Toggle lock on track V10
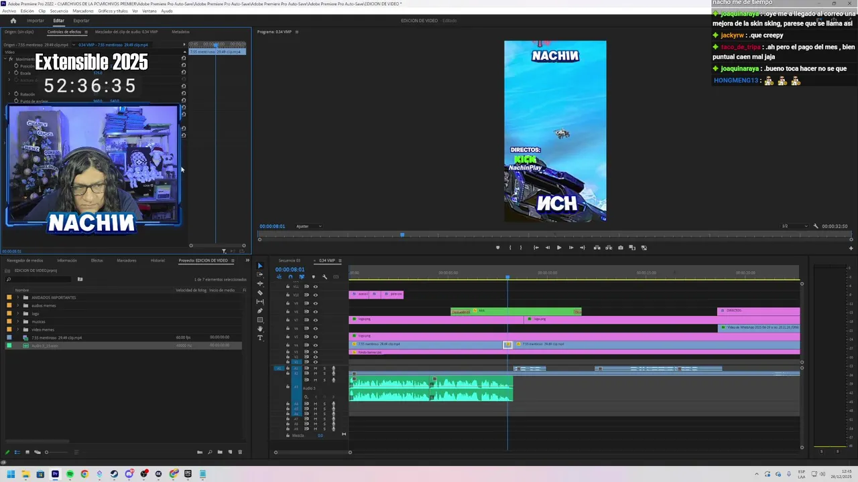Screen dimensions: 858x482 tap(288, 295)
